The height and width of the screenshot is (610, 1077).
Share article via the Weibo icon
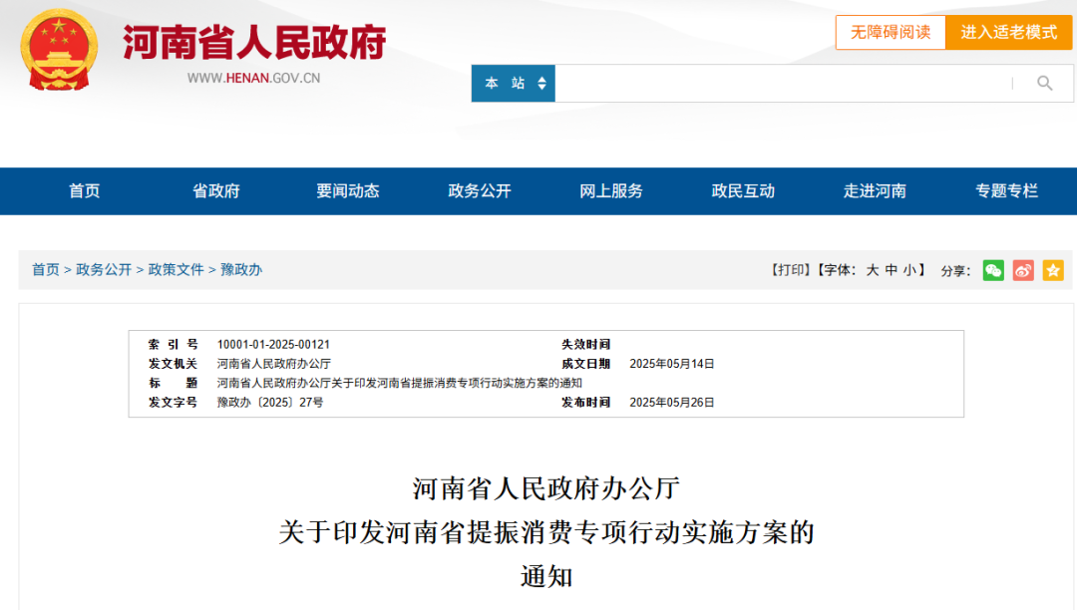point(1022,269)
